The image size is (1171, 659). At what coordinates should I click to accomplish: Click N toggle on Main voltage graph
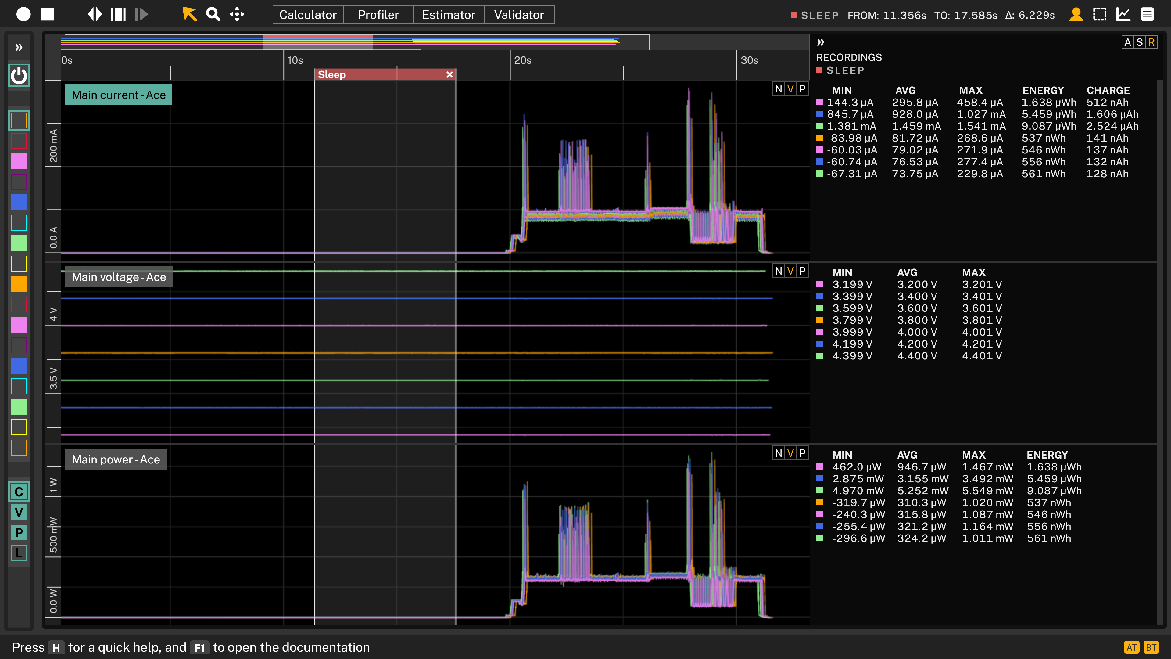tap(779, 271)
